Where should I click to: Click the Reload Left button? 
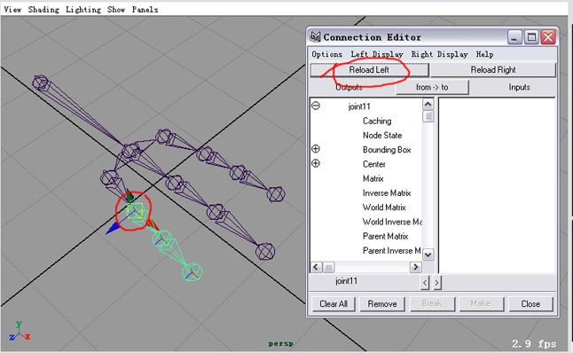pos(369,70)
